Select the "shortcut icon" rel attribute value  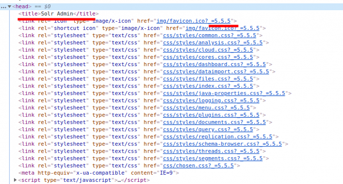(x=75, y=28)
